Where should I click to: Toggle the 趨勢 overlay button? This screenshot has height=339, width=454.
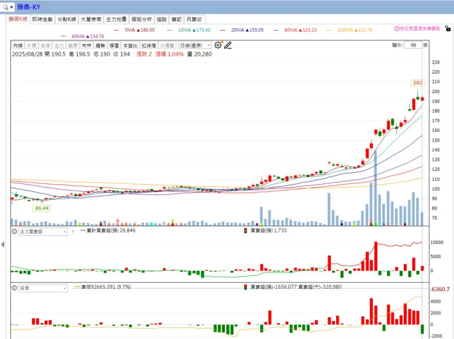100,45
